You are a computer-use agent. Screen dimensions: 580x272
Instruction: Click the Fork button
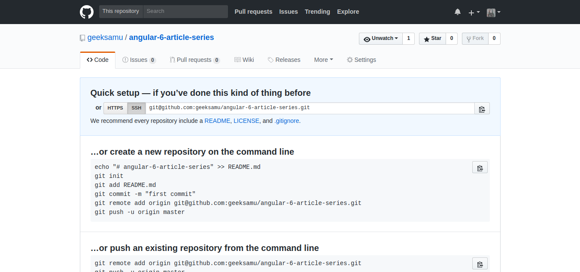click(x=475, y=39)
